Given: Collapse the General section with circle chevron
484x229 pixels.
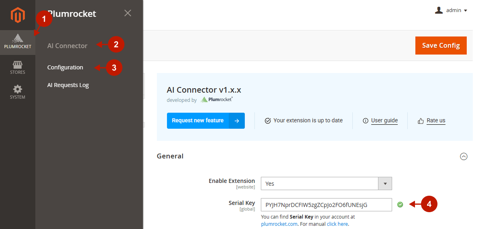Looking at the screenshot, I should [464, 156].
